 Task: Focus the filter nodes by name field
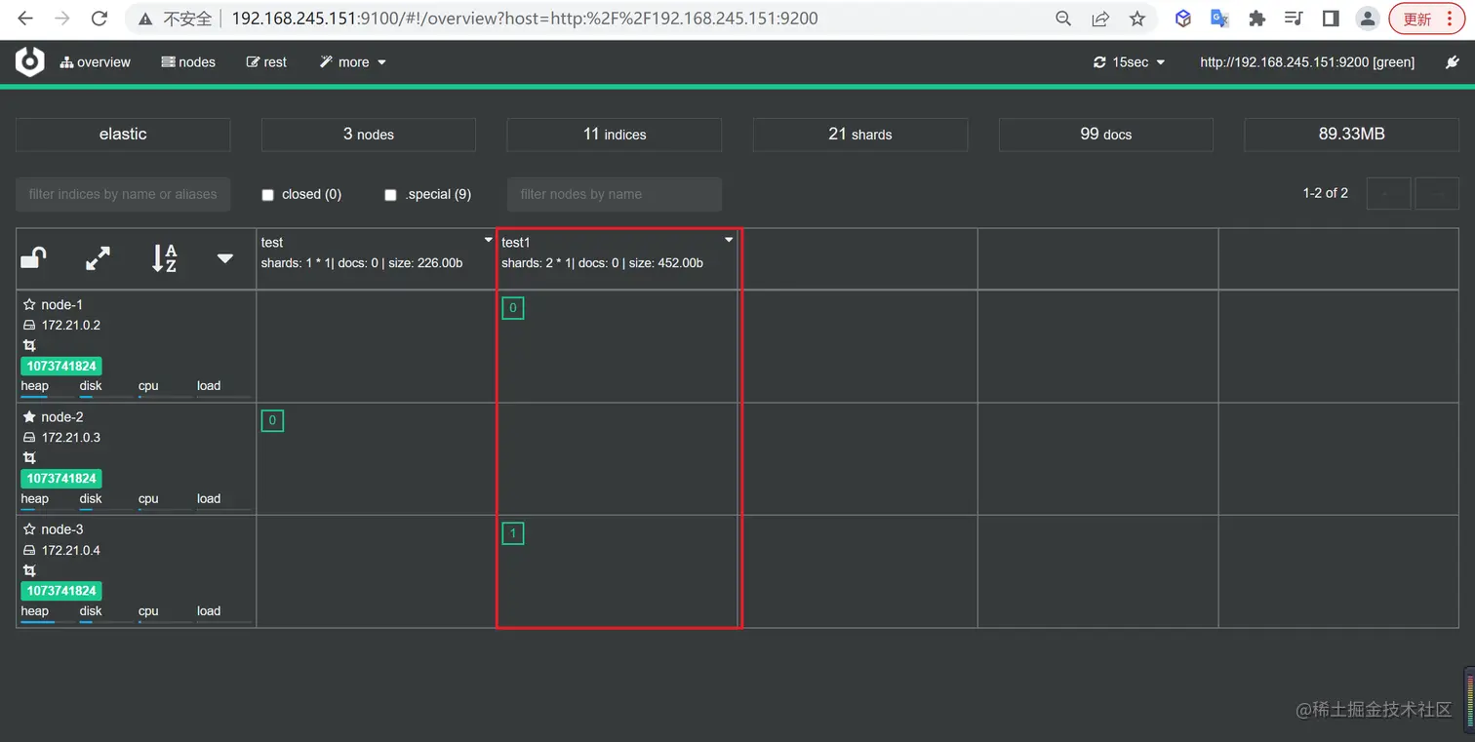(x=615, y=194)
